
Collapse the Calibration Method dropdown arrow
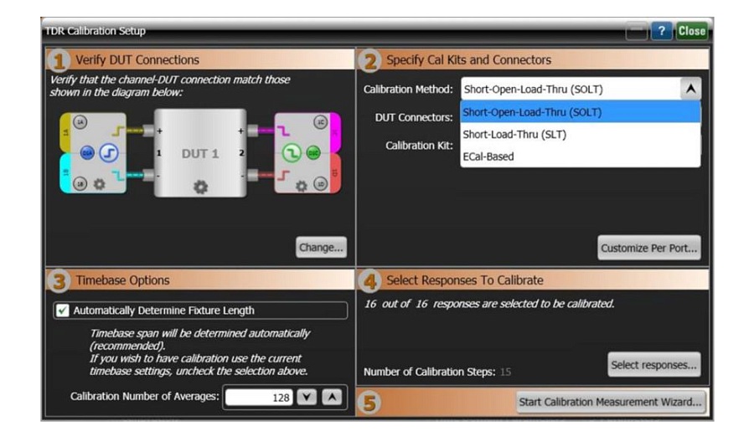[690, 90]
